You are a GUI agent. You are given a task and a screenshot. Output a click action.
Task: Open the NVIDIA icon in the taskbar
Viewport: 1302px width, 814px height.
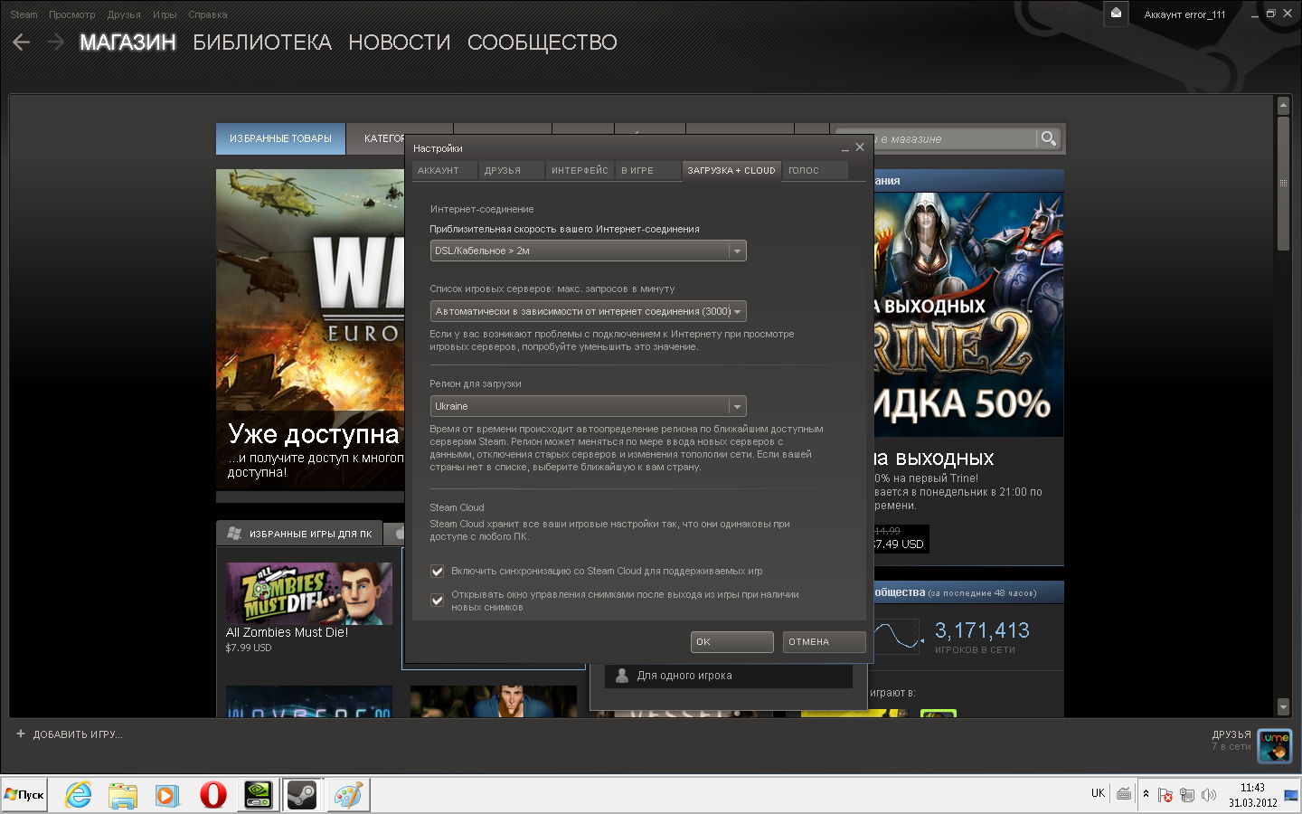tap(259, 795)
